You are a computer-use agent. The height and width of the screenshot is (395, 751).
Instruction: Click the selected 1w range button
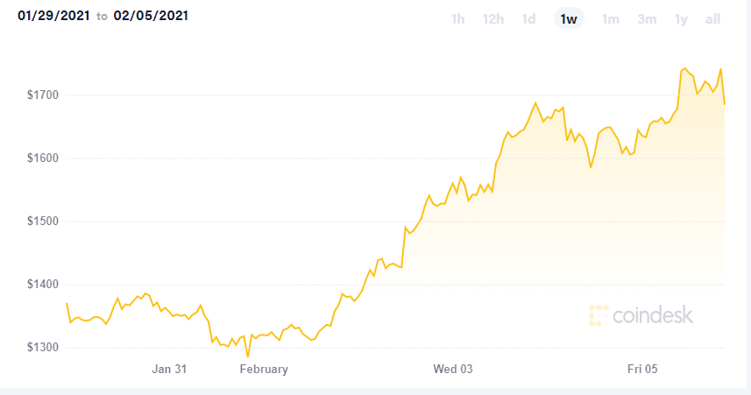[569, 19]
